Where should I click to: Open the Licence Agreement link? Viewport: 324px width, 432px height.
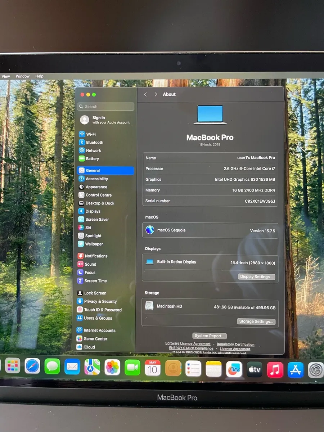[x=235, y=349]
